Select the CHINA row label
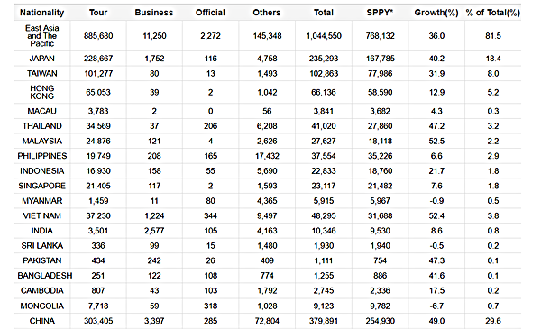 (42, 321)
